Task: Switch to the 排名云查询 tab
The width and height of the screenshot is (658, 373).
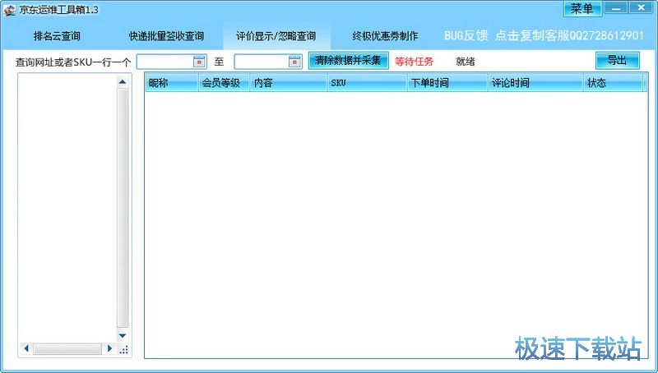Action: click(x=57, y=36)
